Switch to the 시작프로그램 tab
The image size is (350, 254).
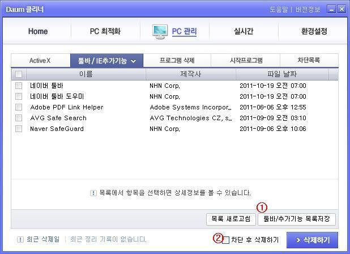click(x=246, y=60)
